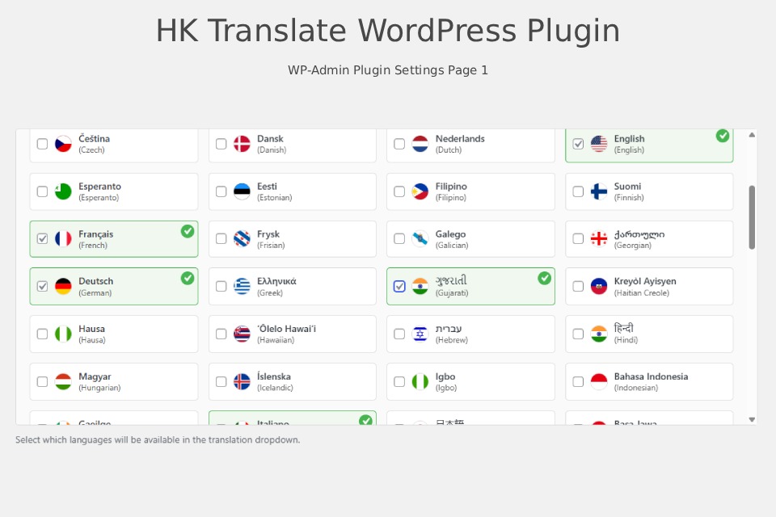Click the Estonian flag icon

click(242, 191)
